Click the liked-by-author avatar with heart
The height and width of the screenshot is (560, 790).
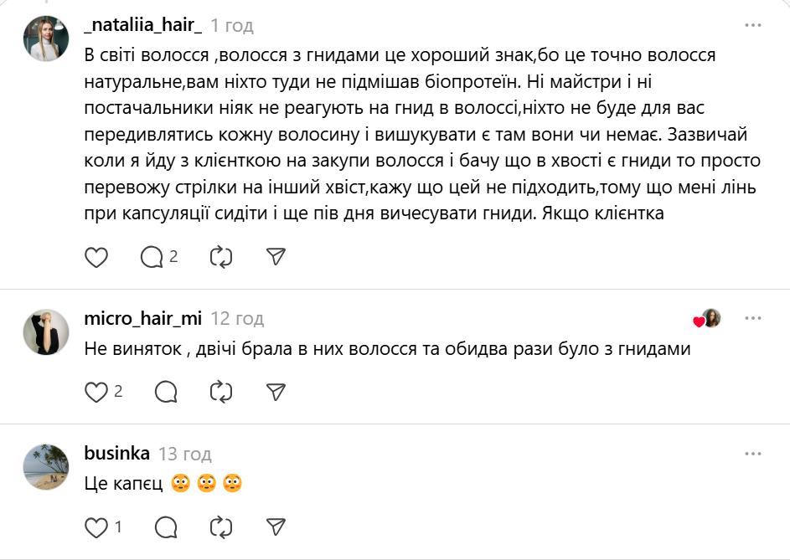click(x=710, y=319)
